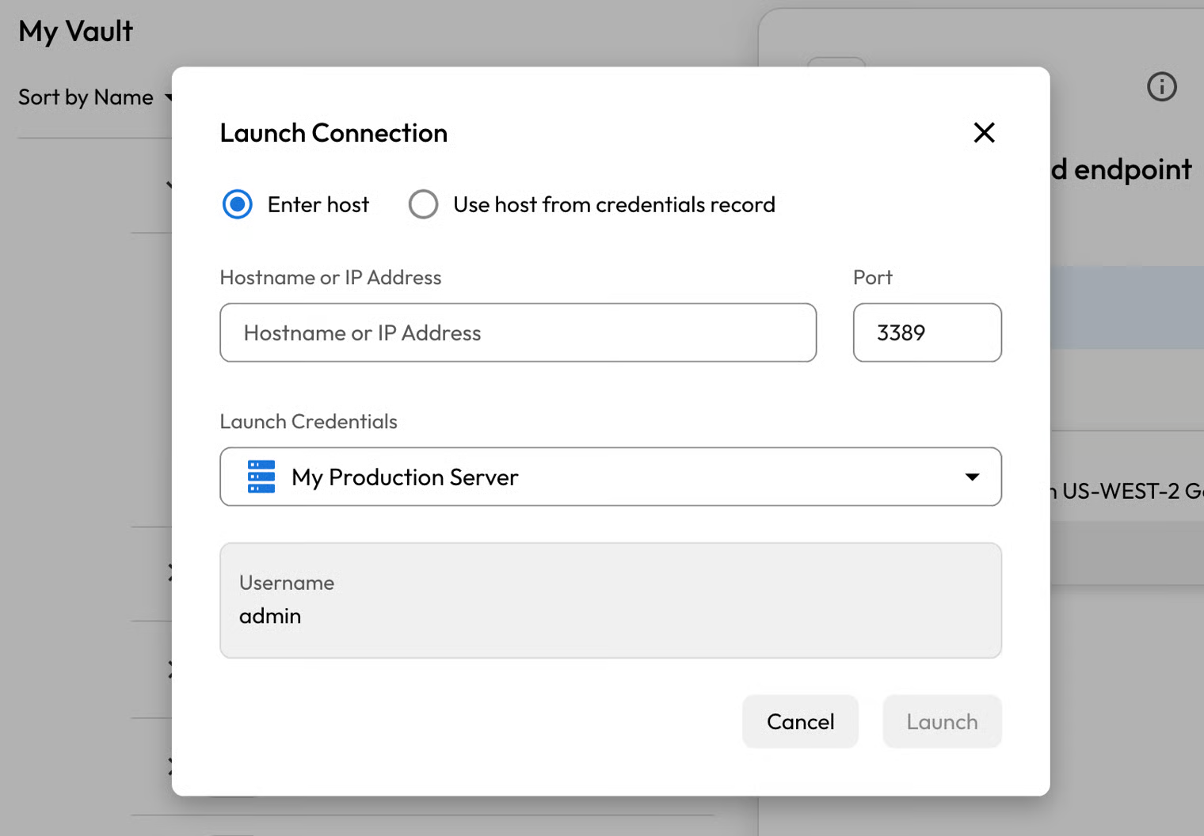This screenshot has width=1204, height=836.
Task: Click the US-WEST-2 text in background
Action: [x=1121, y=492]
